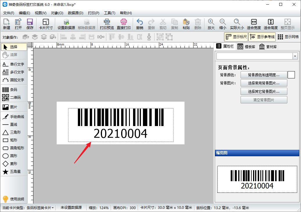Click 直接打印 printer icon
The image size is (301, 212).
pos(124,24)
